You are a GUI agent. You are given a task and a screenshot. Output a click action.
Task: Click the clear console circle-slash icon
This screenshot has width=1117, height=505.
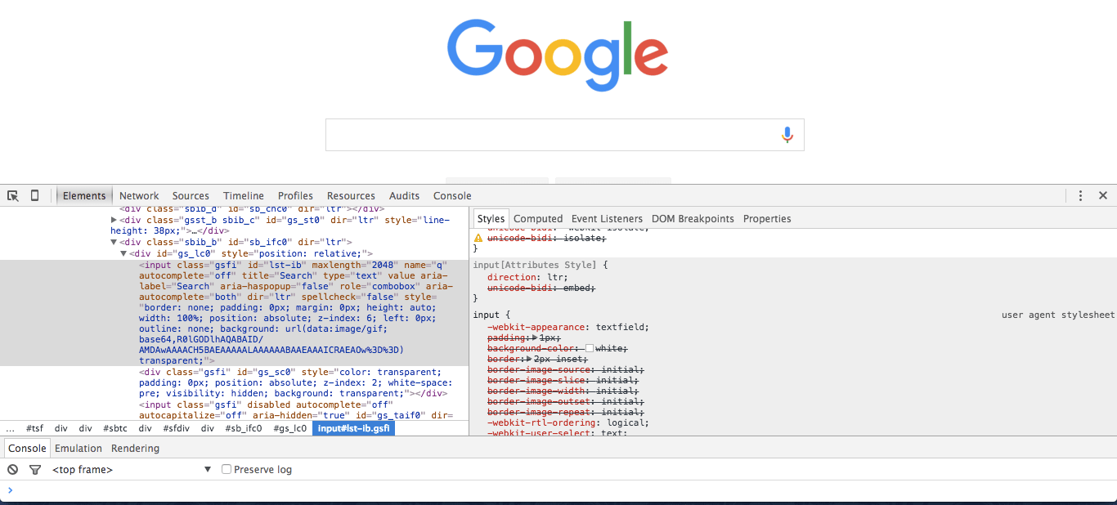coord(12,470)
